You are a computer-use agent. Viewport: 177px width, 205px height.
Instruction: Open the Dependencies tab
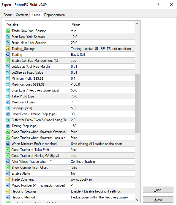click(x=54, y=15)
